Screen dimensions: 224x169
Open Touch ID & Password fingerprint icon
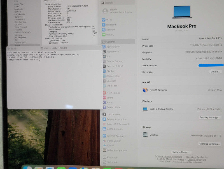(104, 124)
